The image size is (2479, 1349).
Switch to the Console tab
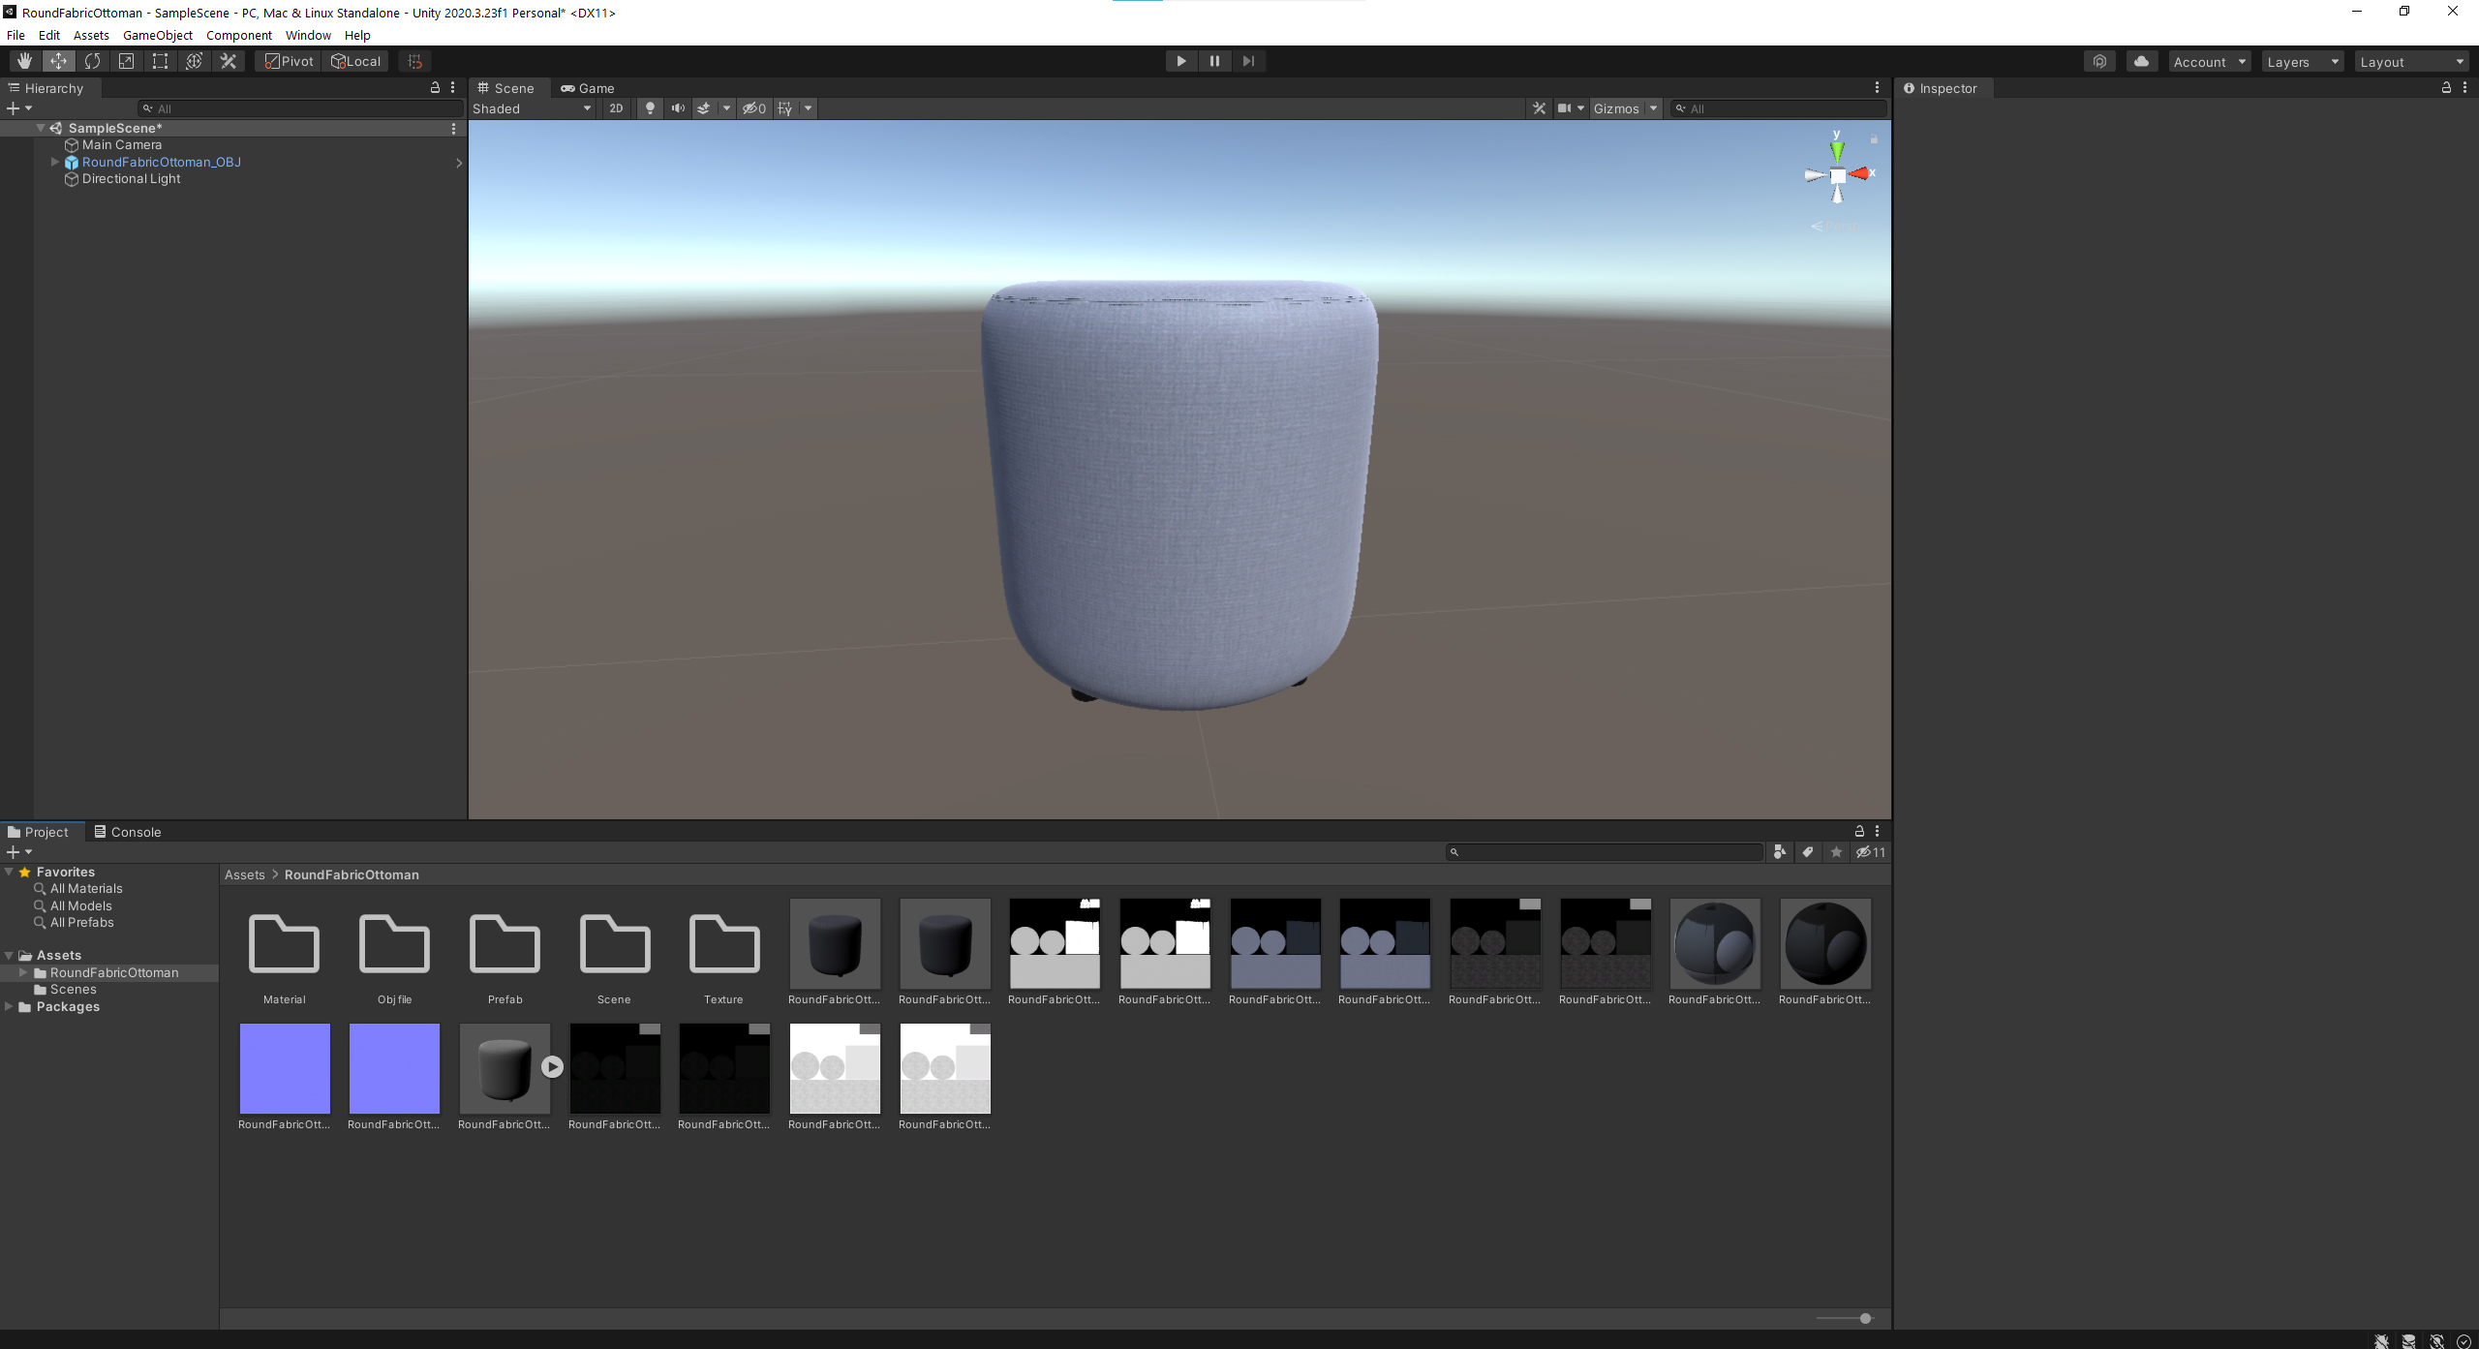tap(128, 832)
